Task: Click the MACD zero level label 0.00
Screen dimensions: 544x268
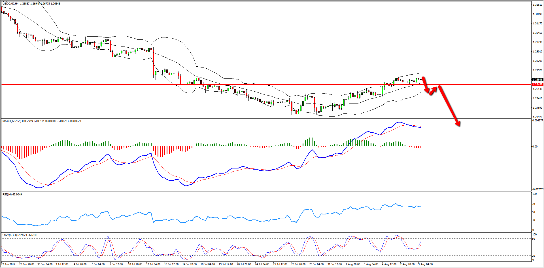Action: click(x=535, y=147)
